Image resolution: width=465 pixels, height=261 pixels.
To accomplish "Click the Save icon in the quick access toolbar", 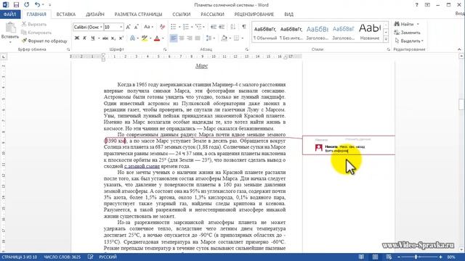I will coord(16,5).
